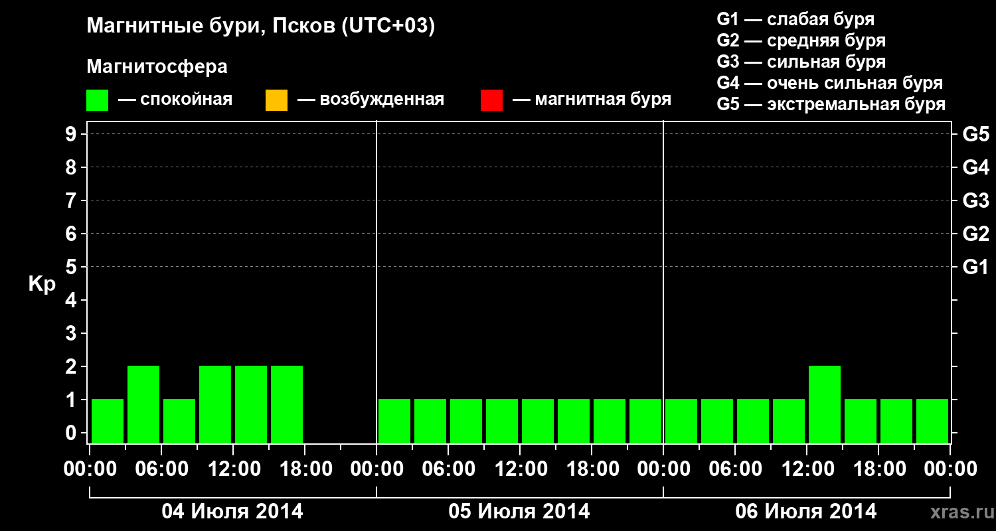Viewport: 996px width, 531px height.
Task: Click 'G5 — экстремальная буря' legend line
Action: [831, 104]
